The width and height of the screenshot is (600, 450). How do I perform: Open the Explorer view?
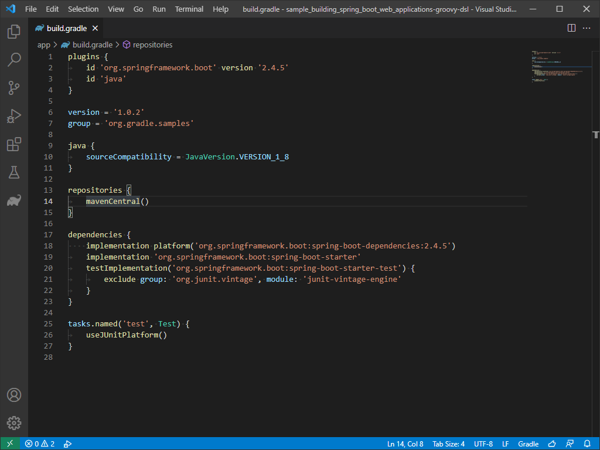click(x=14, y=32)
